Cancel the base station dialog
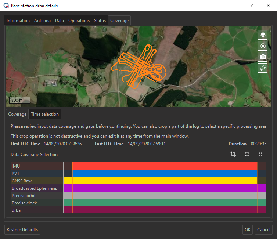Image resolution: width=277 pixels, height=239 pixels. click(x=263, y=230)
